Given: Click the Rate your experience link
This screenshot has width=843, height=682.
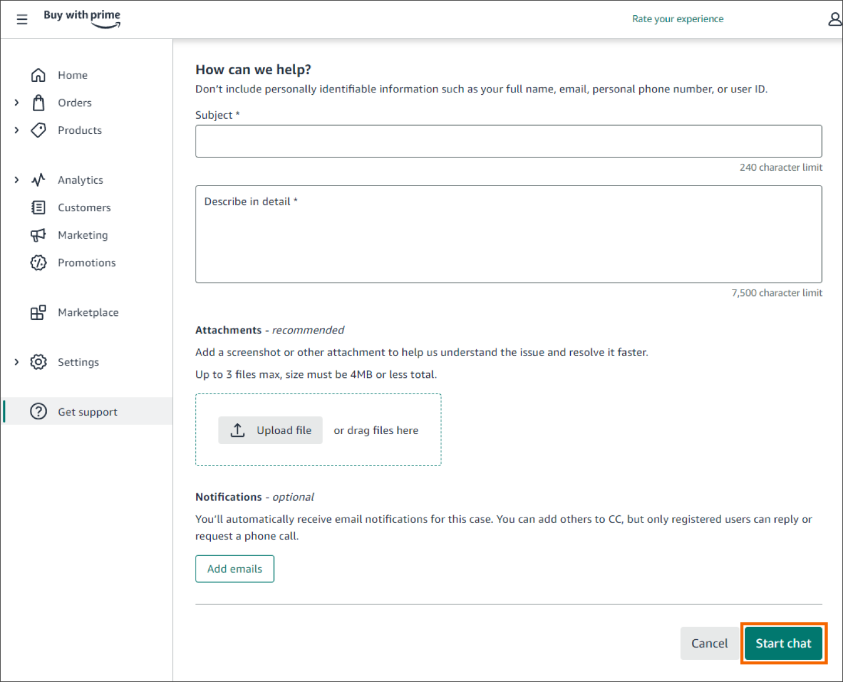Looking at the screenshot, I should click(677, 19).
